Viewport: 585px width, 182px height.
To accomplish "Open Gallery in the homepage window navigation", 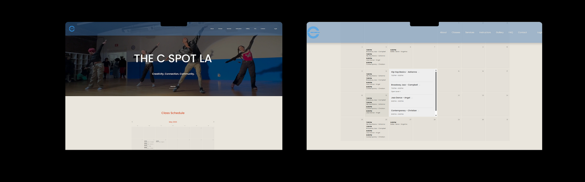I will (248, 29).
